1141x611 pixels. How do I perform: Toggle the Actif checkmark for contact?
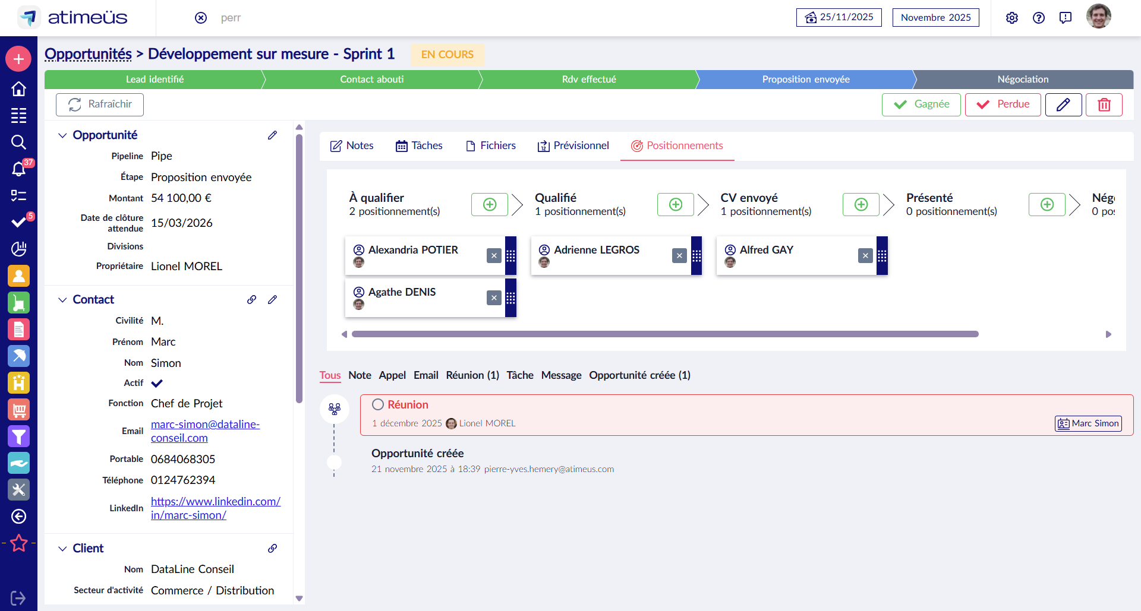(157, 383)
